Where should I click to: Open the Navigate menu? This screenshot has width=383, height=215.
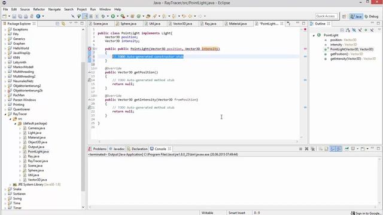coord(54,10)
